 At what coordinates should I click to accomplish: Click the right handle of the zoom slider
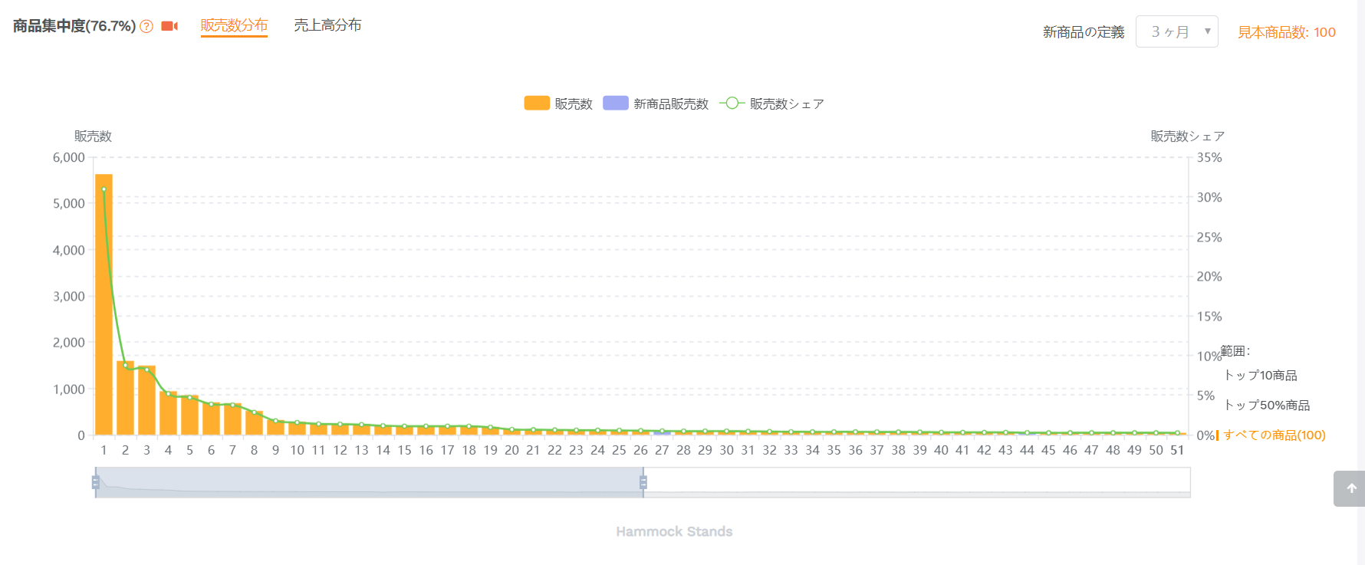click(643, 482)
